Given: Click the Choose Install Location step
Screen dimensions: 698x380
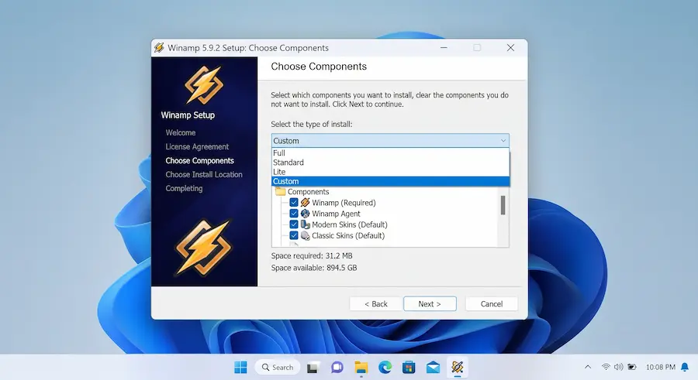Looking at the screenshot, I should tap(204, 175).
